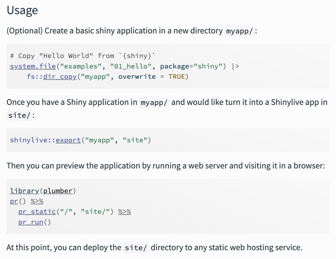The width and height of the screenshot is (336, 259).
Task: Click the myapp/ inline code in the Optional sentence
Action: [239, 31]
